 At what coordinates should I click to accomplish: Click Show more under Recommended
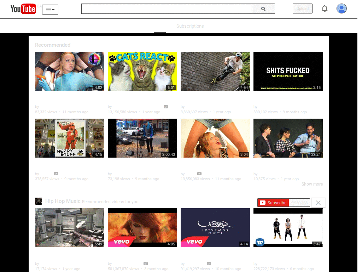pyautogui.click(x=312, y=184)
